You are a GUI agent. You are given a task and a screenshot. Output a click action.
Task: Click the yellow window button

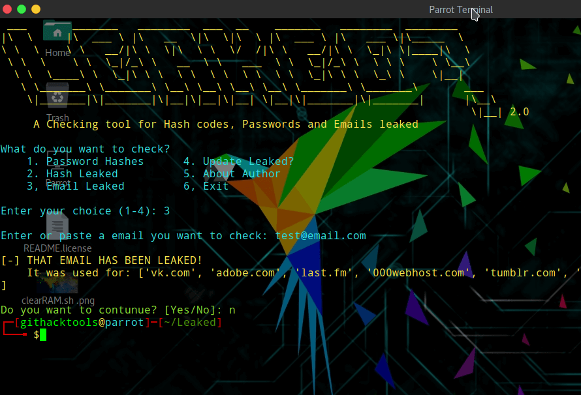(x=36, y=9)
